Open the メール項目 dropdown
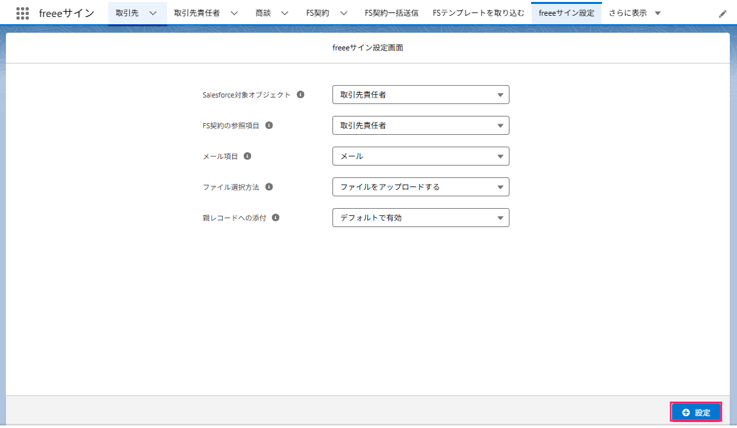The height and width of the screenshot is (428, 737). point(421,156)
